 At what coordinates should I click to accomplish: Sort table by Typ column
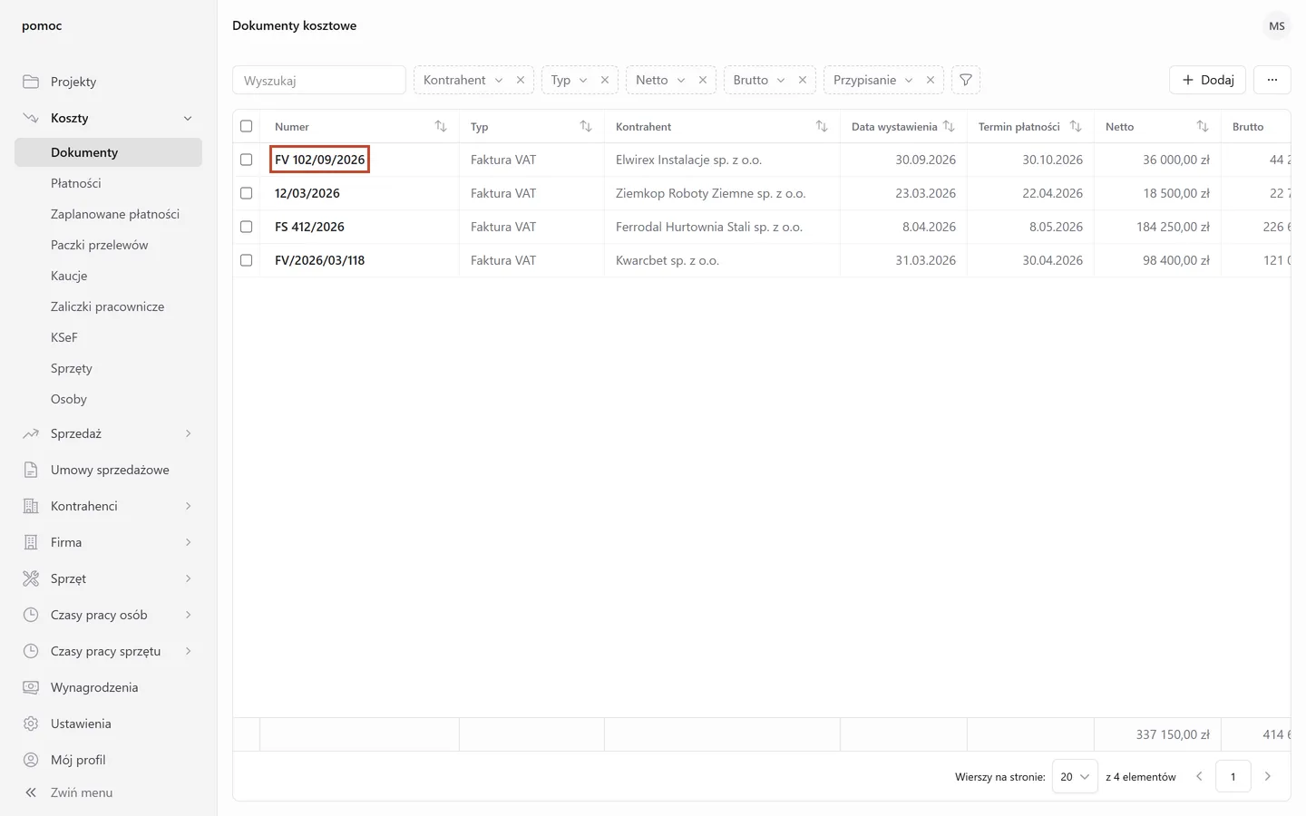point(586,126)
